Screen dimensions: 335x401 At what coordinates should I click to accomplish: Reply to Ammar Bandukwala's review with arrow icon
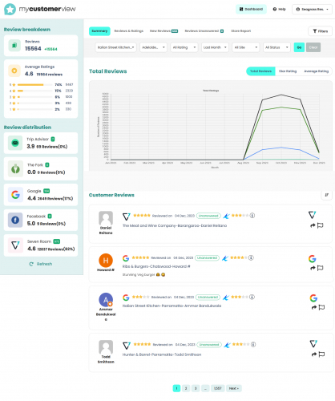point(314,307)
